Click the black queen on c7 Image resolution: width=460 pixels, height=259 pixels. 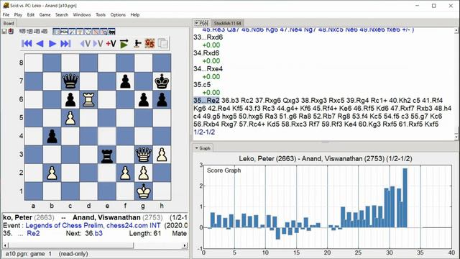[x=70, y=81]
